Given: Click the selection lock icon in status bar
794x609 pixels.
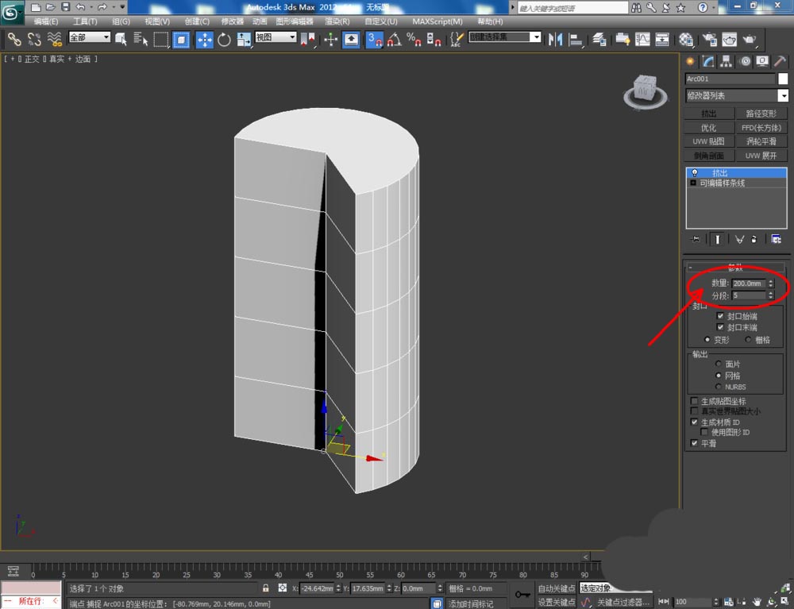Looking at the screenshot, I should click(266, 588).
